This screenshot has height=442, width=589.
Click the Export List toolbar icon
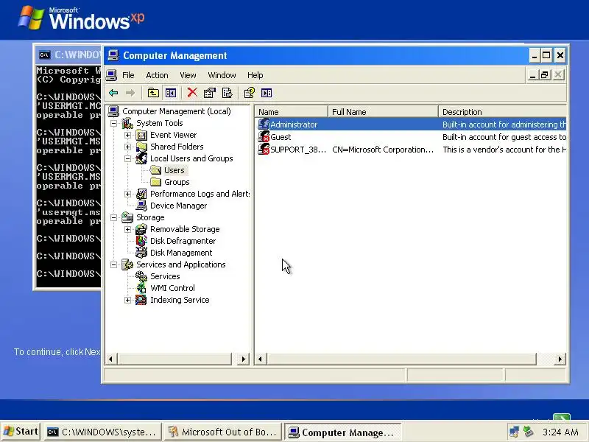click(228, 93)
